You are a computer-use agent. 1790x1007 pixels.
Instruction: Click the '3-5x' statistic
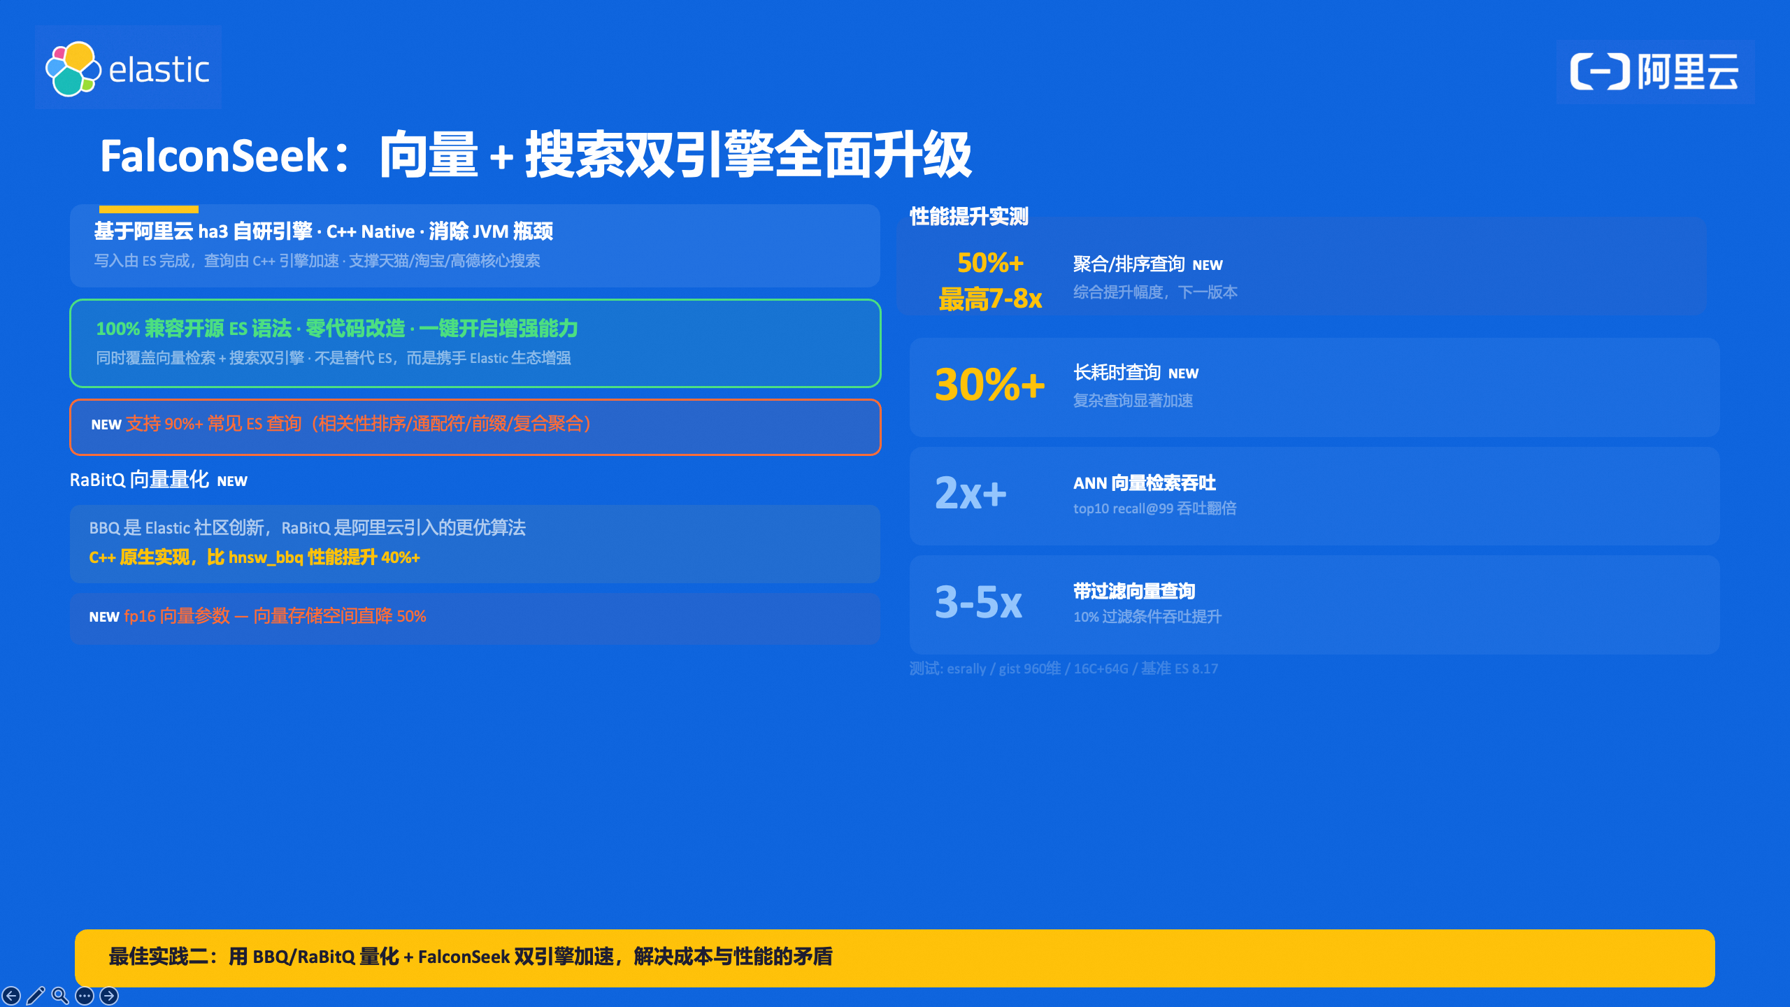click(978, 601)
